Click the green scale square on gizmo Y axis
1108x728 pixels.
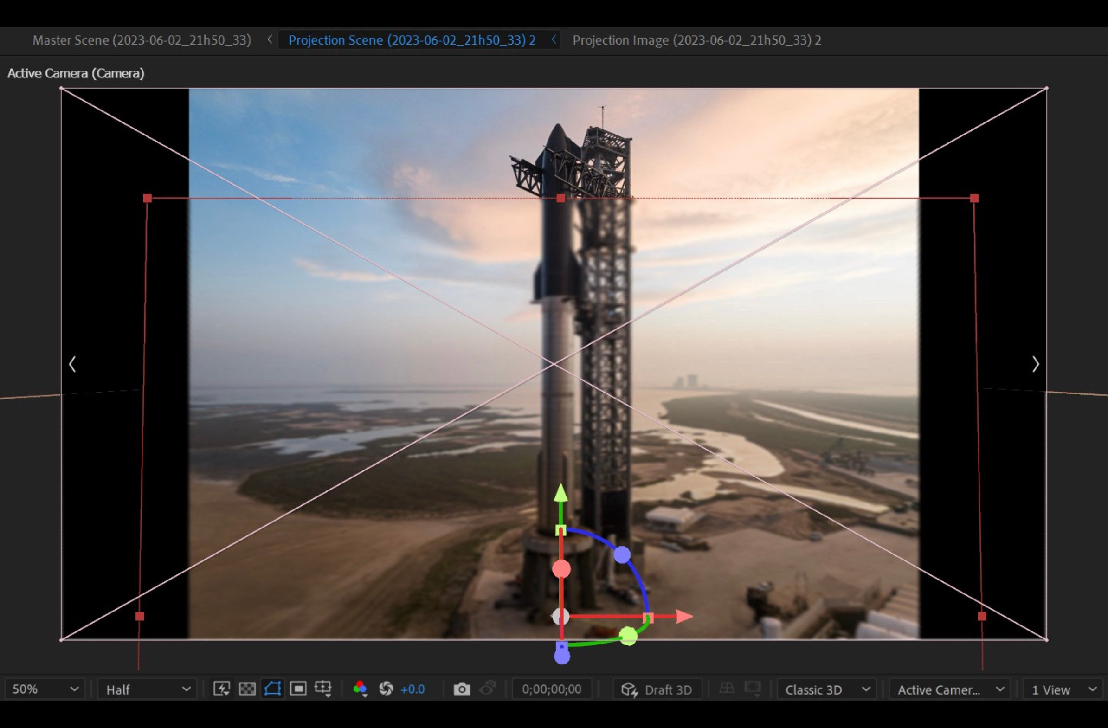(561, 530)
